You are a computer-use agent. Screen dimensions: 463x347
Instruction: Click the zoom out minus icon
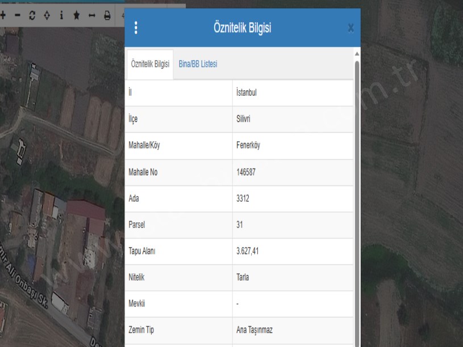point(18,15)
